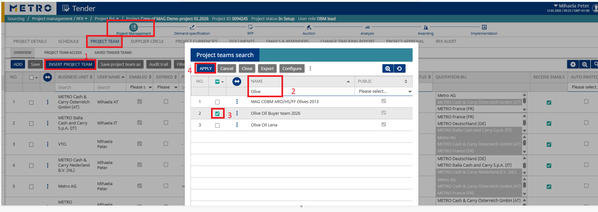The width and height of the screenshot is (598, 212).
Task: Open row menu for Carry Nederland B.V. row
Action: point(47,165)
